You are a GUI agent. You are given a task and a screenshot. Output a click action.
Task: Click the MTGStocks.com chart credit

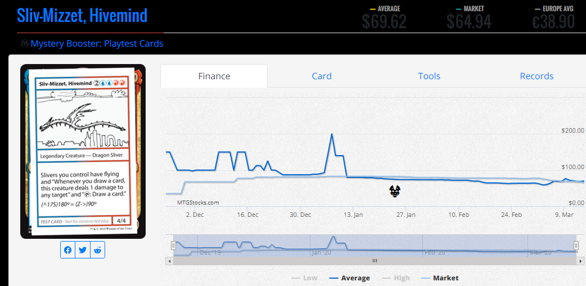[x=198, y=203]
